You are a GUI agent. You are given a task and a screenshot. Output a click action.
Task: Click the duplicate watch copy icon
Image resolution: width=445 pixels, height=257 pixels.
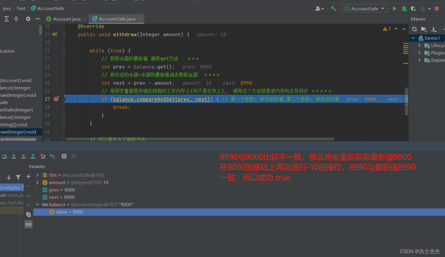click(x=29, y=214)
